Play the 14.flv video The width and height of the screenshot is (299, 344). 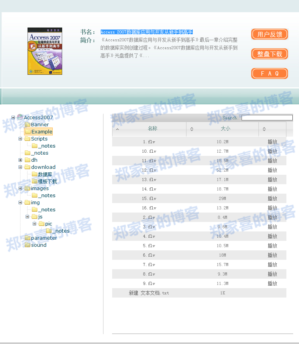tap(273, 189)
